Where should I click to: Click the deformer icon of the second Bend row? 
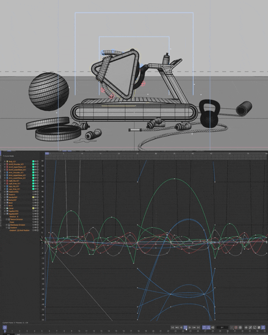[x=7, y=205]
